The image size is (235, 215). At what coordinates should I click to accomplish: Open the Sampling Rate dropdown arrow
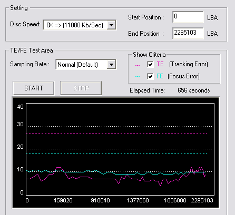[111, 65]
